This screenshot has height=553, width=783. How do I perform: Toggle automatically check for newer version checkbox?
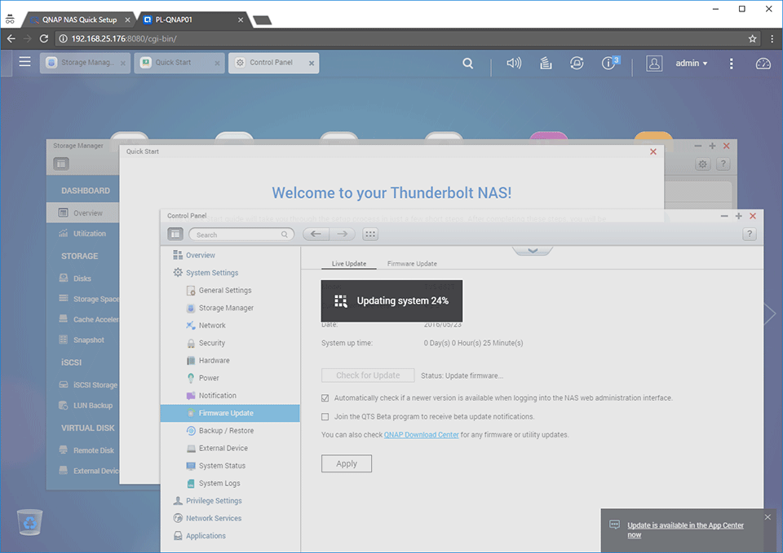click(325, 398)
